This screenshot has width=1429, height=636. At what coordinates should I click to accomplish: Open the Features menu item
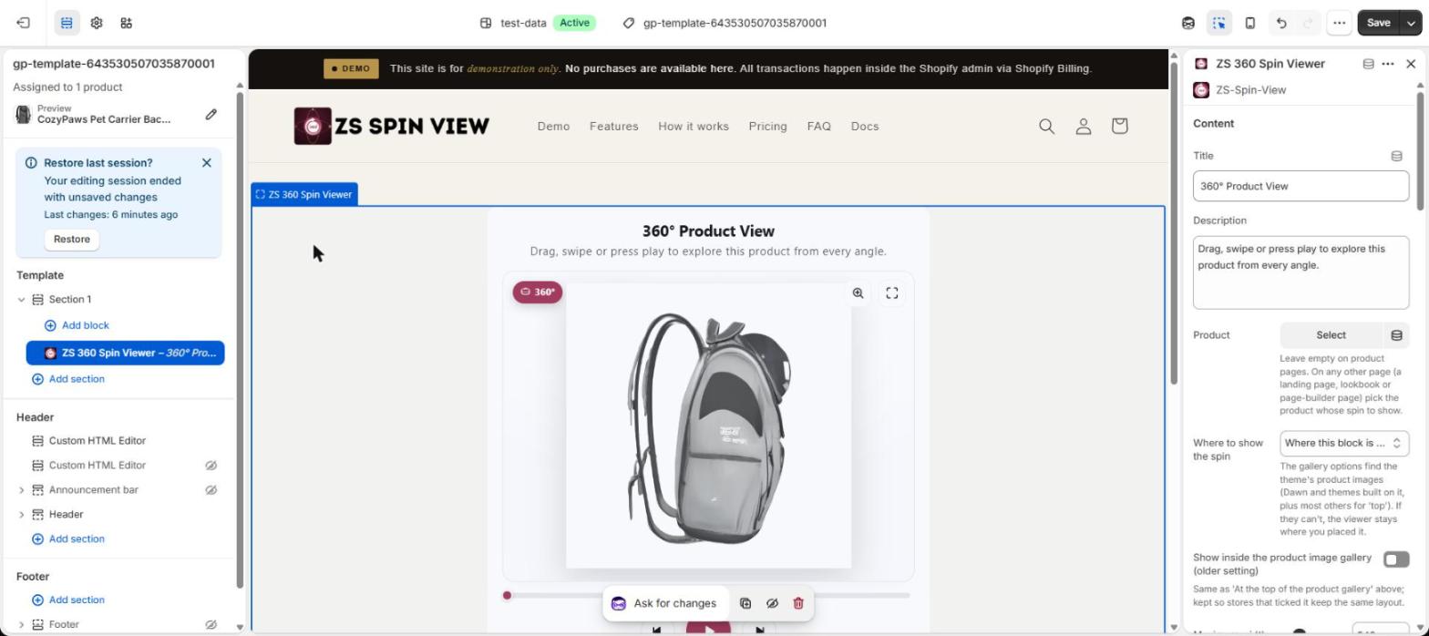613,127
